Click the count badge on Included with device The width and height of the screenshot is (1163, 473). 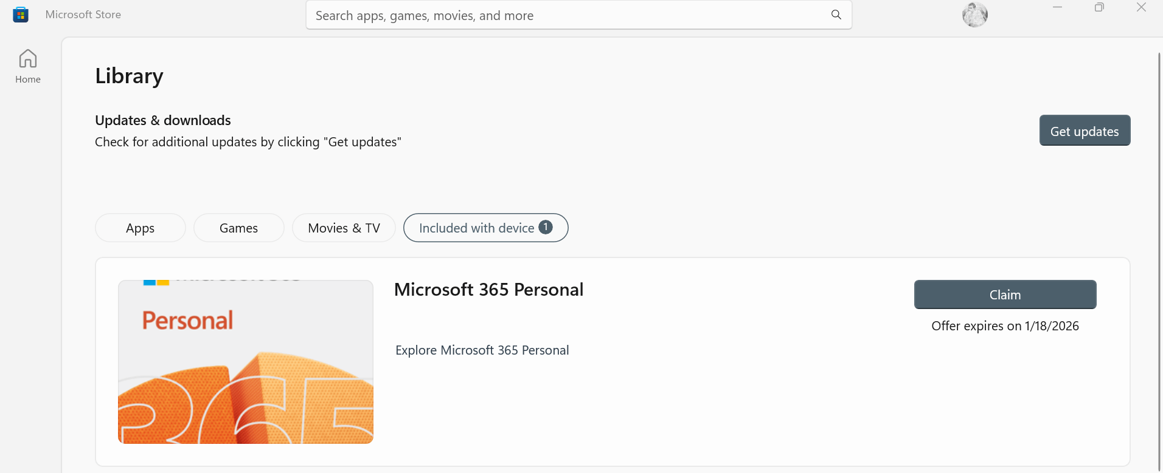point(546,227)
